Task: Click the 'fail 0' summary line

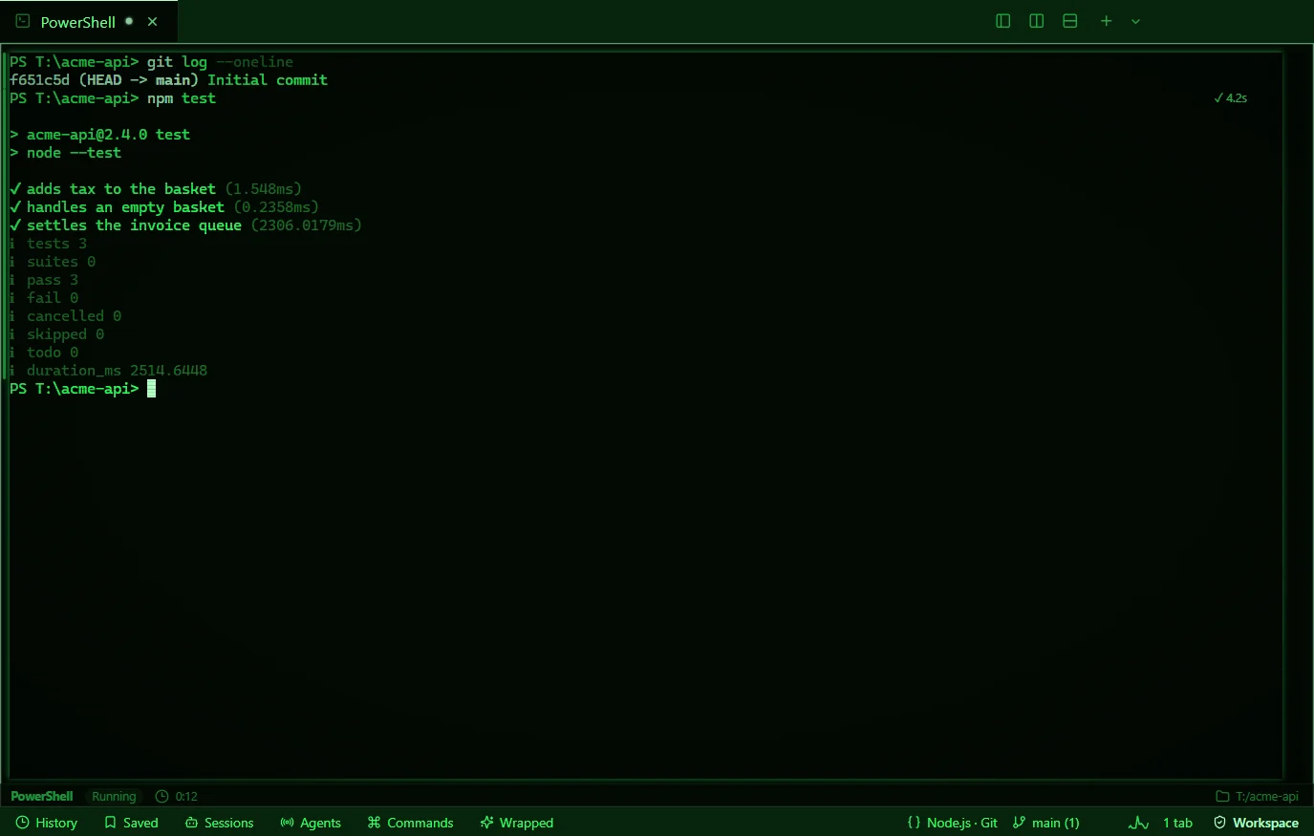Action: [44, 298]
